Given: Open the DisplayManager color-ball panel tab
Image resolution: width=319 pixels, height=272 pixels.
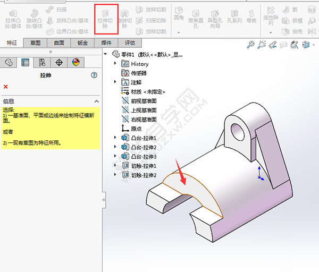Looking at the screenshot, I should [x=76, y=62].
